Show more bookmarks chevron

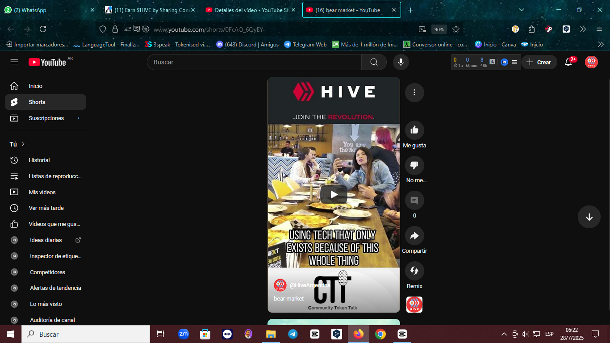(601, 44)
